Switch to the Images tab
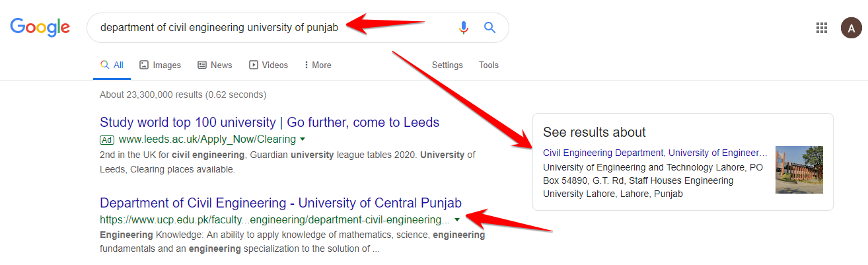 click(x=160, y=65)
